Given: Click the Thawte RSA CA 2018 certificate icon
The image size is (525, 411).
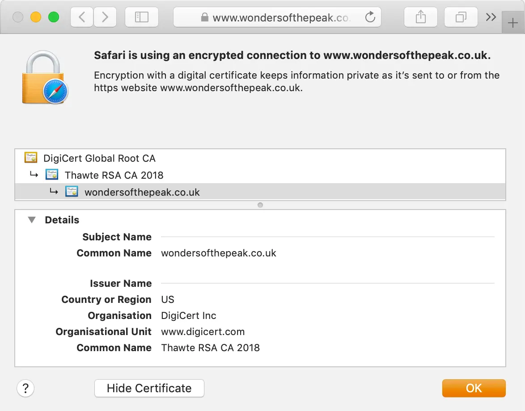Looking at the screenshot, I should pyautogui.click(x=52, y=174).
